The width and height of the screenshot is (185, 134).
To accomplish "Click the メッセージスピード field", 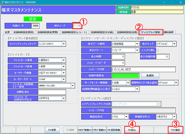I will tap(118, 63).
